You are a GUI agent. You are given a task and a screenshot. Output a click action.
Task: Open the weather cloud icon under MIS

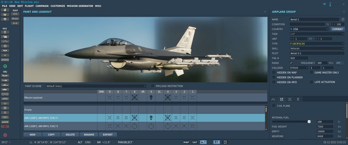point(5,37)
